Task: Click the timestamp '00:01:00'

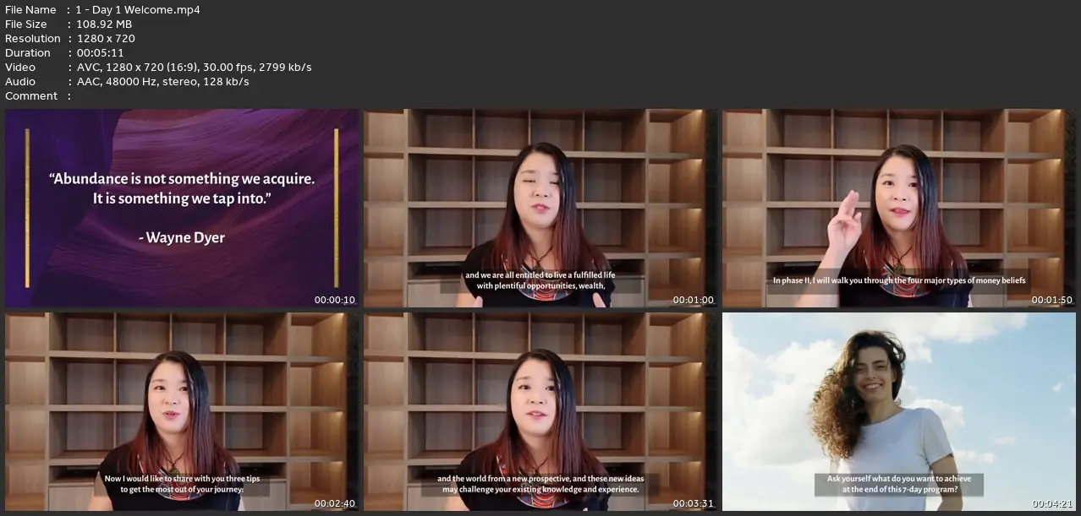Action: point(694,301)
